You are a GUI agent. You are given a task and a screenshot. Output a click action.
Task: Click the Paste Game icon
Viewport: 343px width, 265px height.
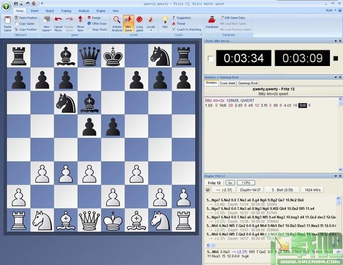click(x=7, y=20)
